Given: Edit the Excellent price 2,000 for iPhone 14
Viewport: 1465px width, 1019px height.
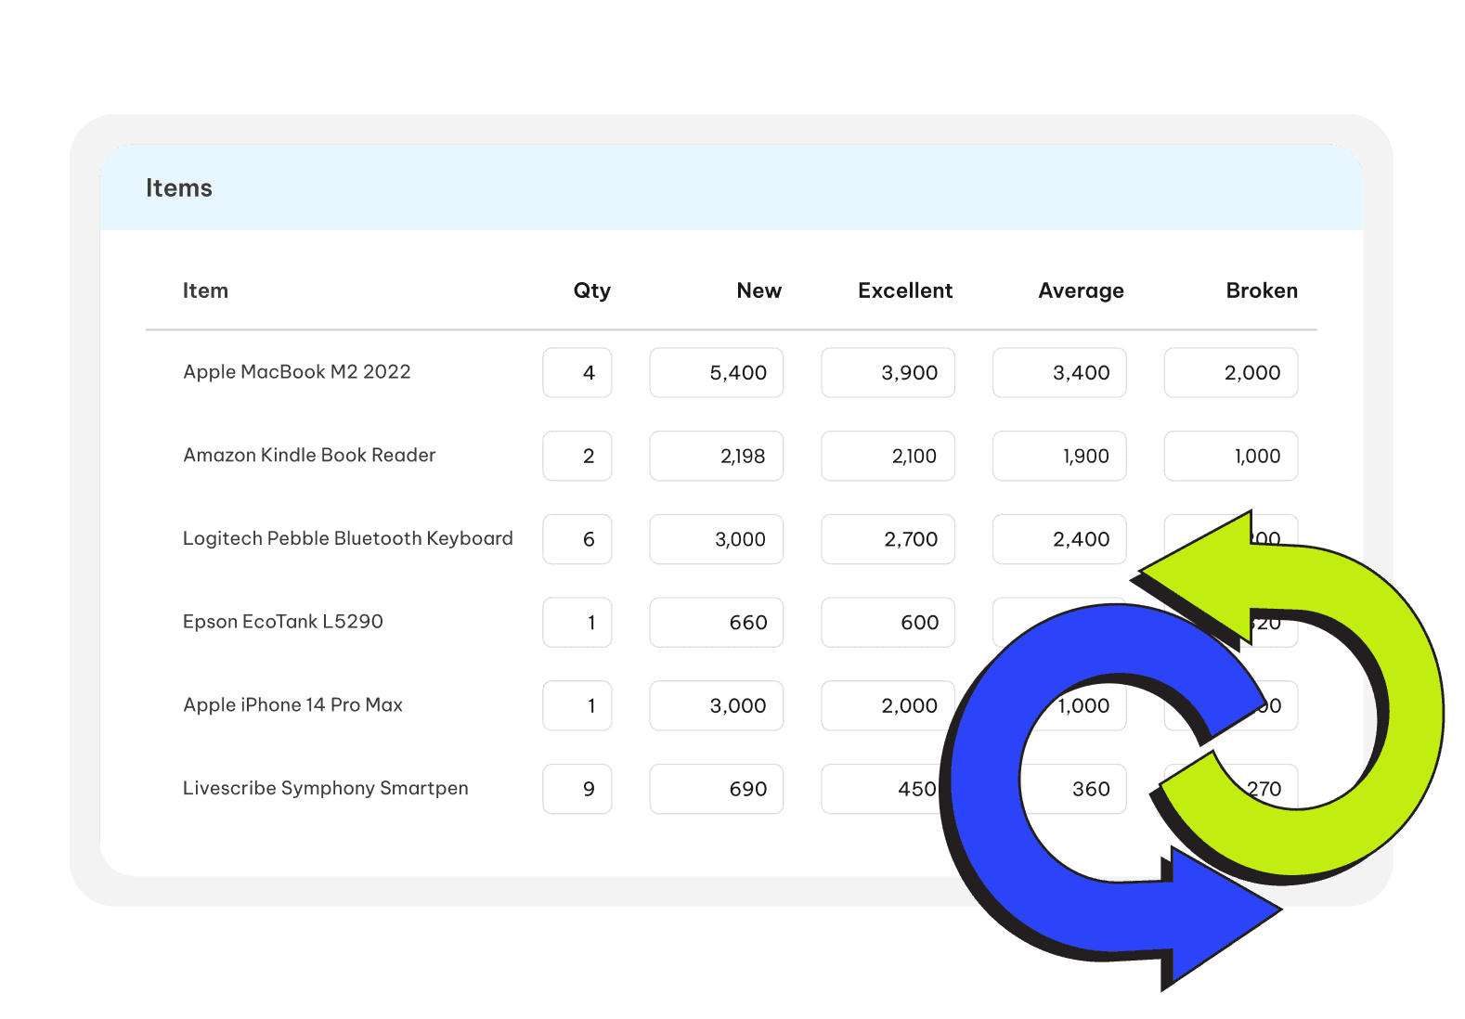Looking at the screenshot, I should [888, 705].
